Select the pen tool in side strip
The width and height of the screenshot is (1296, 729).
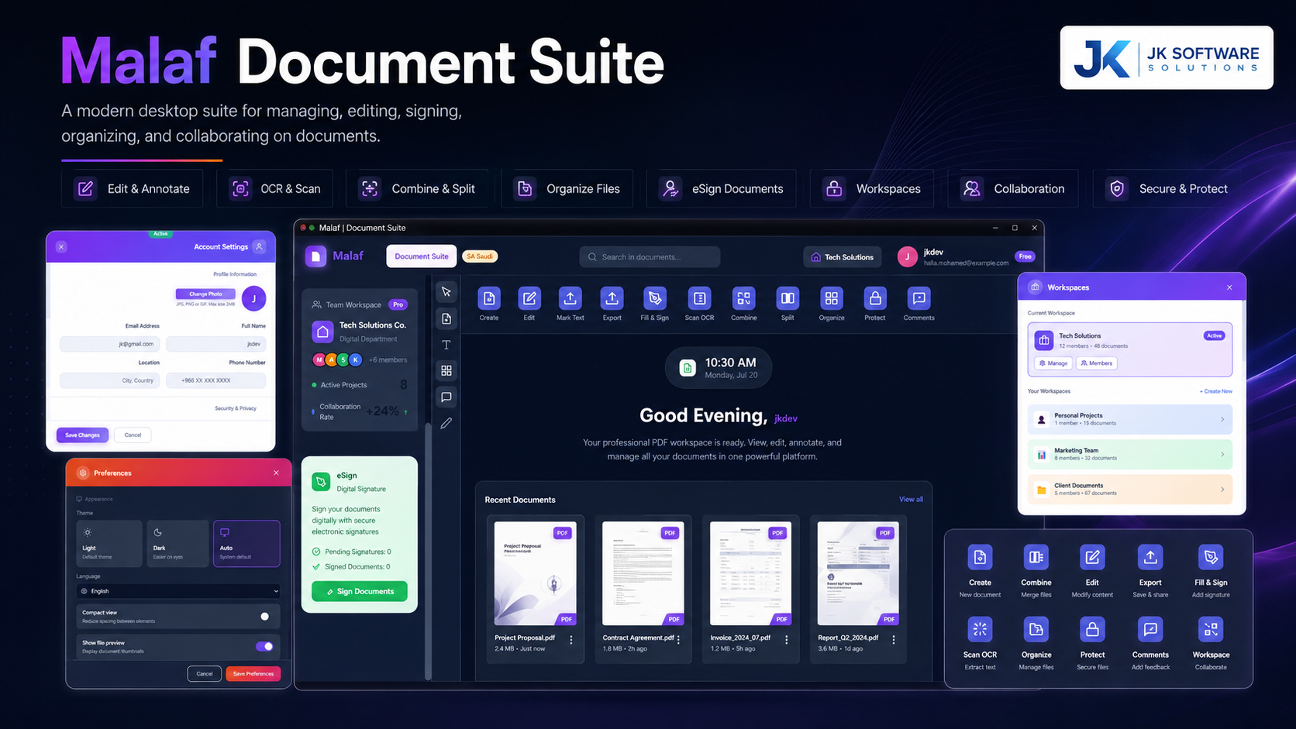[446, 423]
